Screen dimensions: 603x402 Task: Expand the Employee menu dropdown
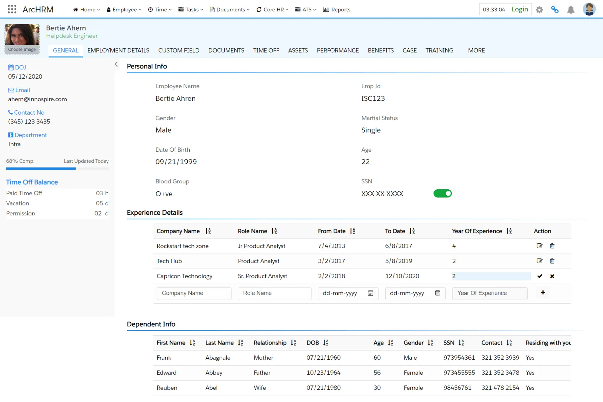tap(124, 9)
